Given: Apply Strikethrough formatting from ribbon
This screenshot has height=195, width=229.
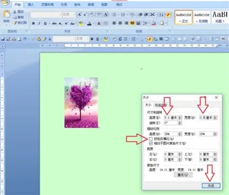Looking at the screenshot, I should coord(54,23).
